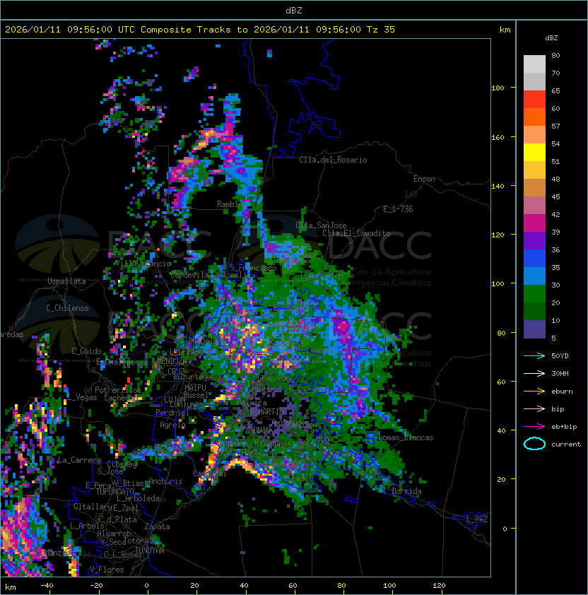This screenshot has height=595, width=588.
Task: Select the magenta eb+bip arrow symbol
Action: pos(534,427)
